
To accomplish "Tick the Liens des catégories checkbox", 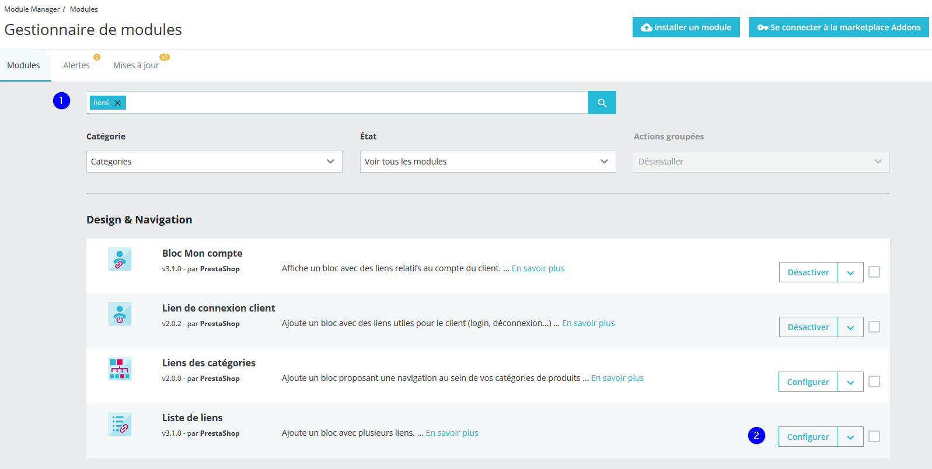I will coord(874,381).
